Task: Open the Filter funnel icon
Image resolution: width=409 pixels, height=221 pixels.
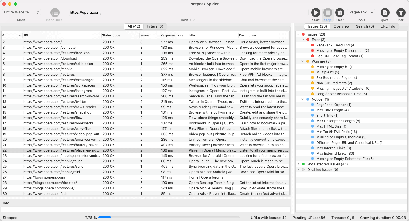Action: [x=401, y=13]
